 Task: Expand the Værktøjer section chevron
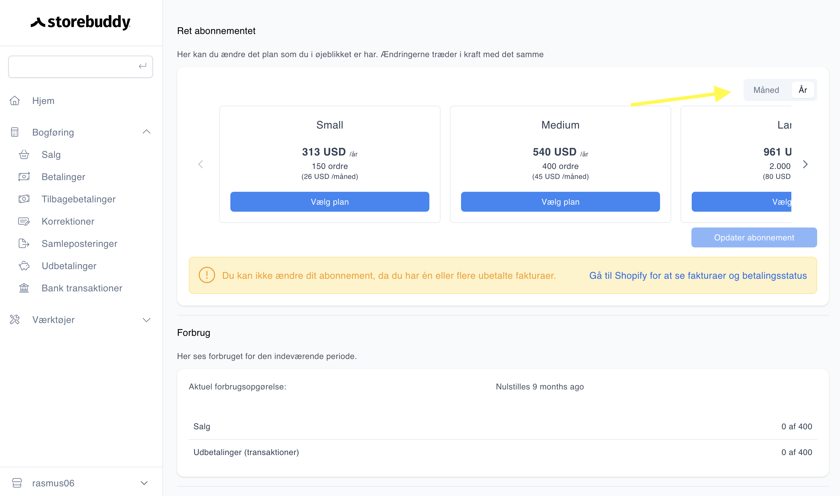(147, 320)
